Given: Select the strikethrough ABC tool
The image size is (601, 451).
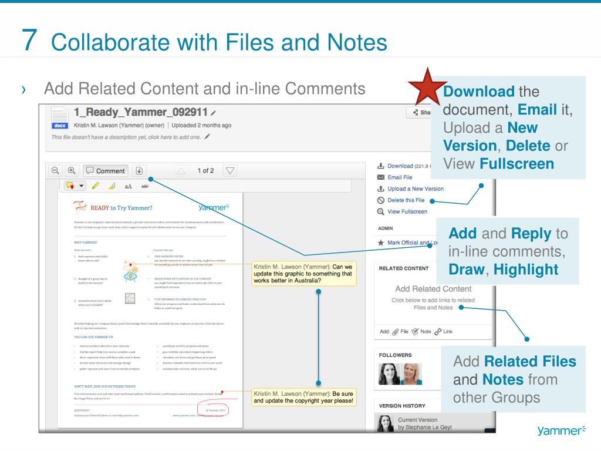Looking at the screenshot, I should [x=144, y=186].
